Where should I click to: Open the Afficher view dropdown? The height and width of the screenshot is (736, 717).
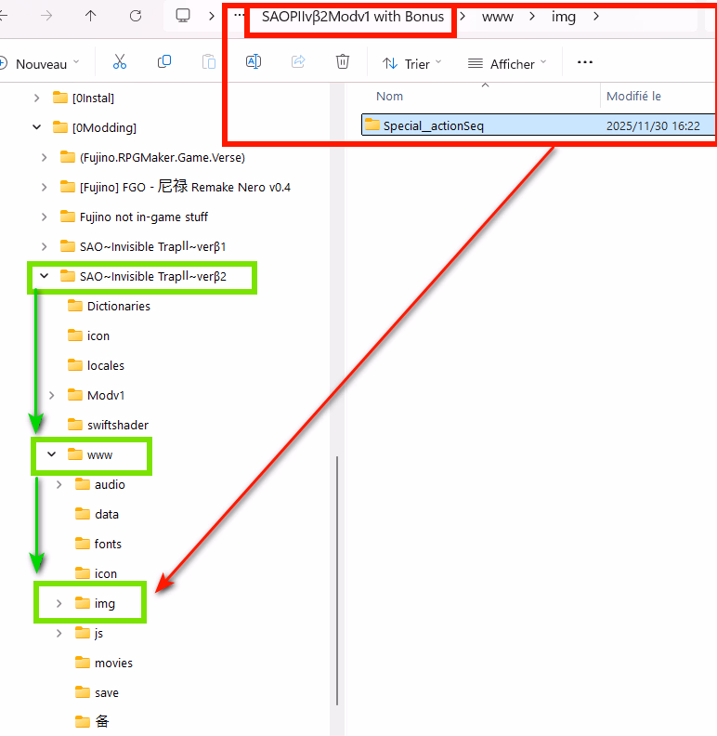507,63
